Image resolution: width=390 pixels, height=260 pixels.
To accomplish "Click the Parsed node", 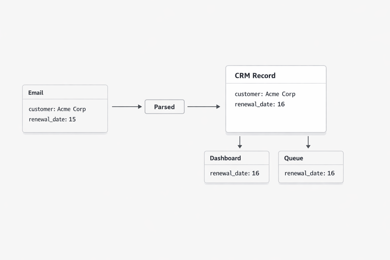I will click(165, 107).
